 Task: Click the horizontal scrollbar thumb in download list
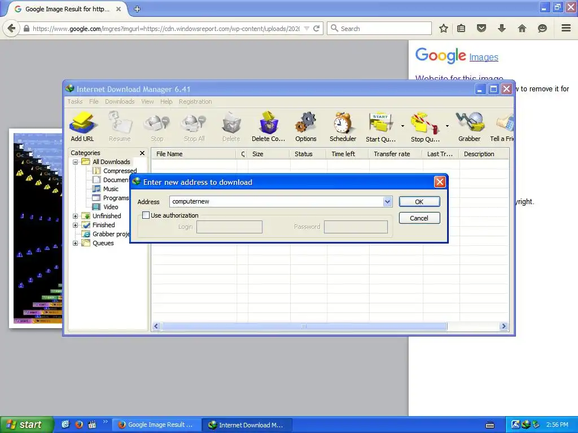pos(304,326)
